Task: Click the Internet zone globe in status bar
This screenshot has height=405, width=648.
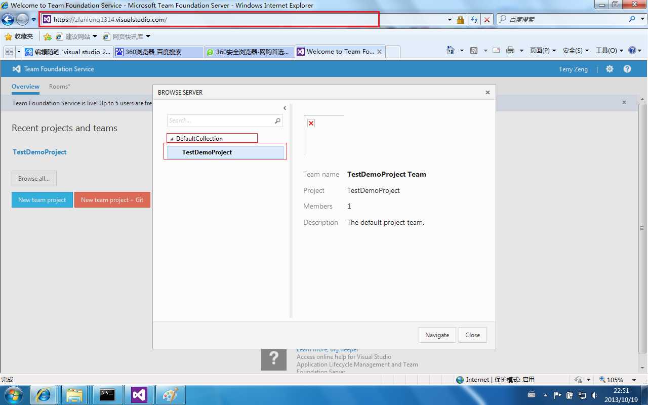Action: [460, 380]
